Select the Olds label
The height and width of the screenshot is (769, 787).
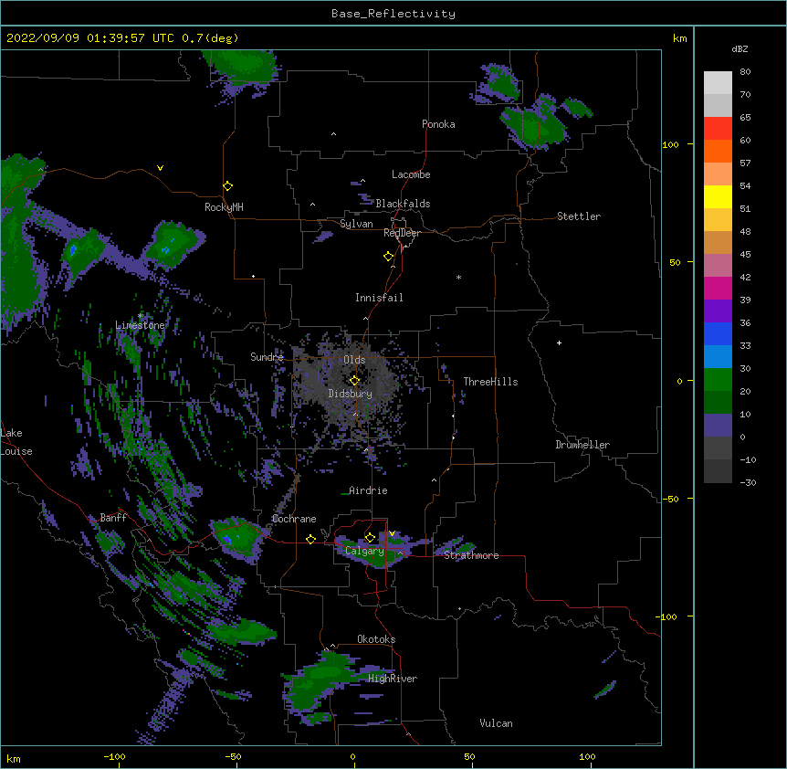[x=354, y=360]
